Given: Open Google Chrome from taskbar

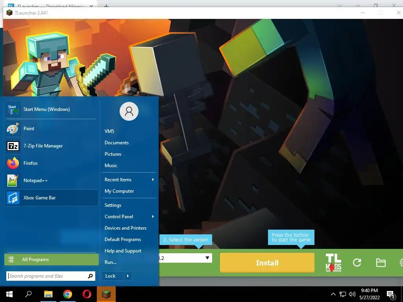Looking at the screenshot, I should [x=68, y=294].
